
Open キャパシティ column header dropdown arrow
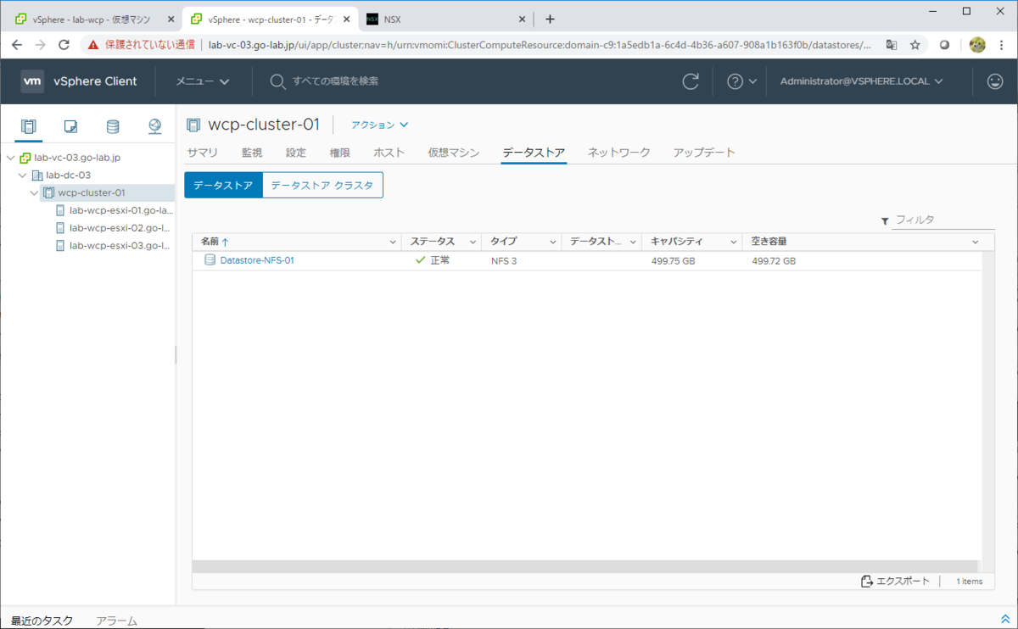[734, 242]
